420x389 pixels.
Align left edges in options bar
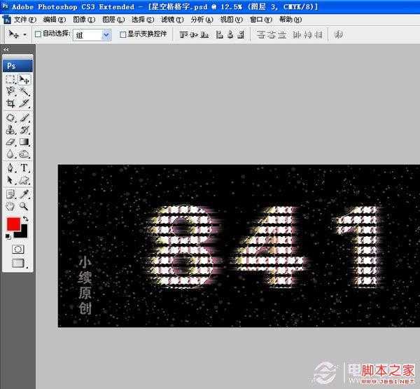(219, 34)
